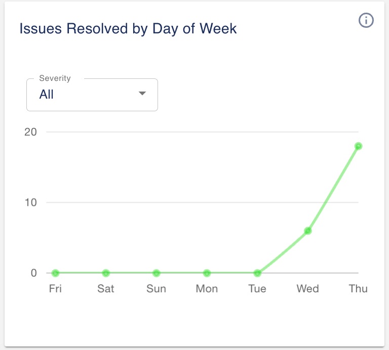This screenshot has height=350, width=389.
Task: Click the info icon in the card corner
Action: pyautogui.click(x=366, y=20)
